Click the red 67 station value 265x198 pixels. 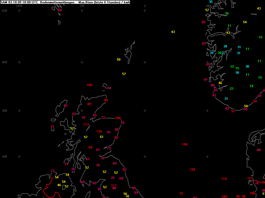pyautogui.click(x=88, y=159)
